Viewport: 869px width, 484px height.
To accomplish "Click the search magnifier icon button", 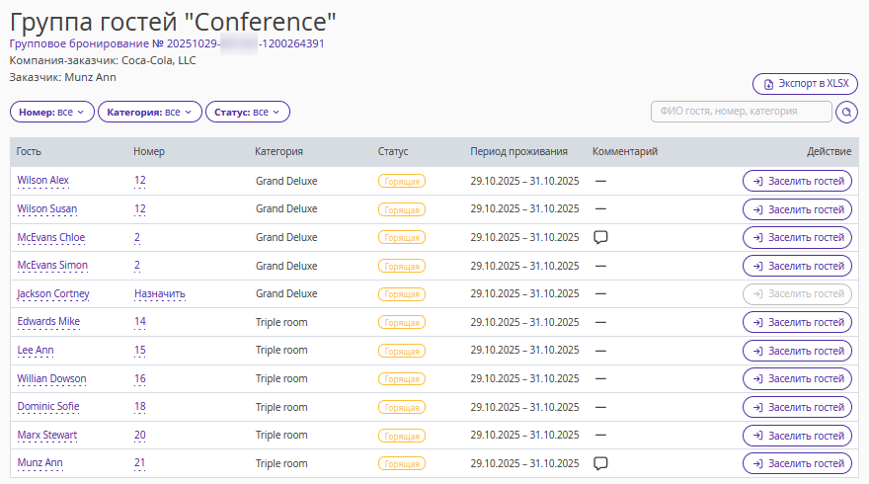I will point(846,113).
